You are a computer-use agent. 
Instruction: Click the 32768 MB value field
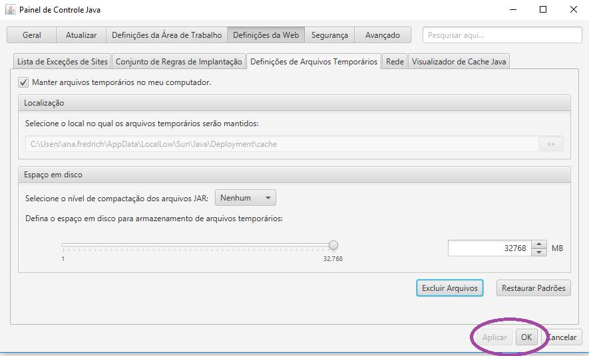click(489, 248)
